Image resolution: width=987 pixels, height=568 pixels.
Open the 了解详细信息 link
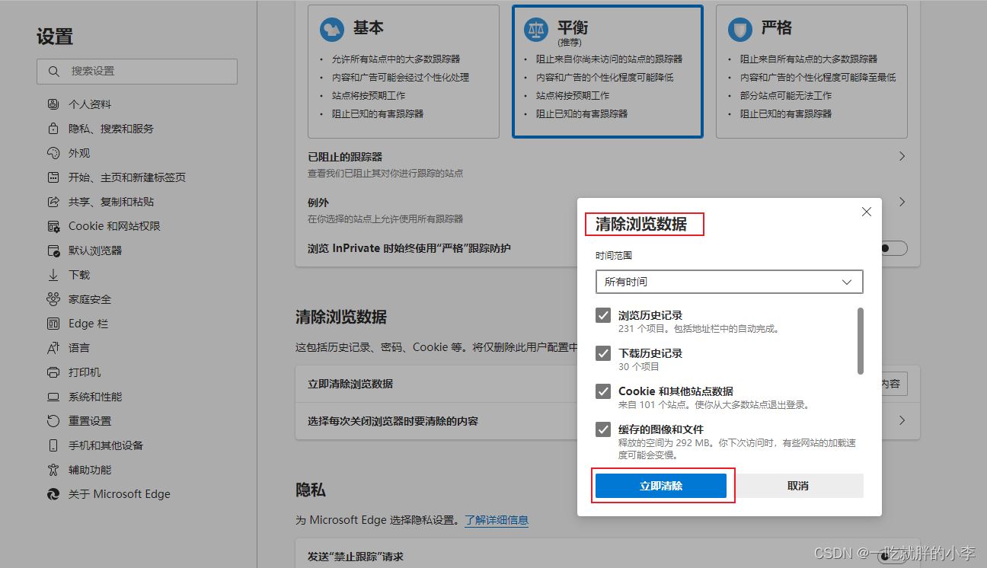coord(497,520)
